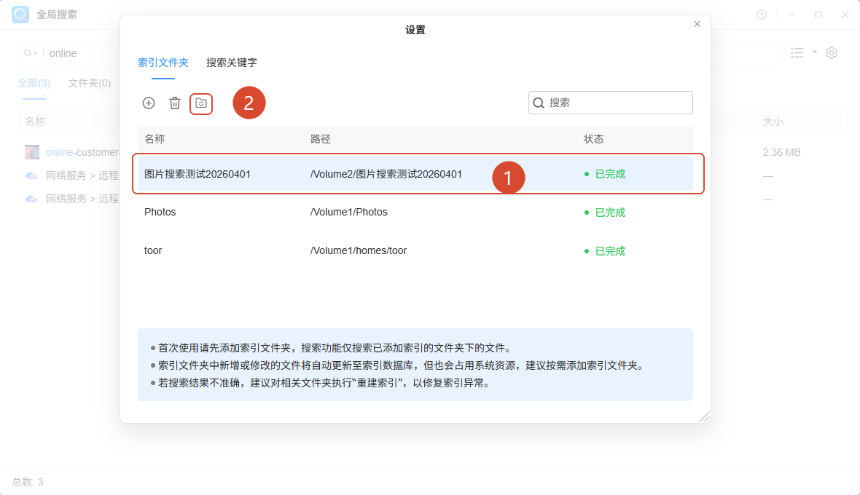Image resolution: width=860 pixels, height=495 pixels.
Task: Select the 全部(3) tab in main window
Action: pos(34,83)
